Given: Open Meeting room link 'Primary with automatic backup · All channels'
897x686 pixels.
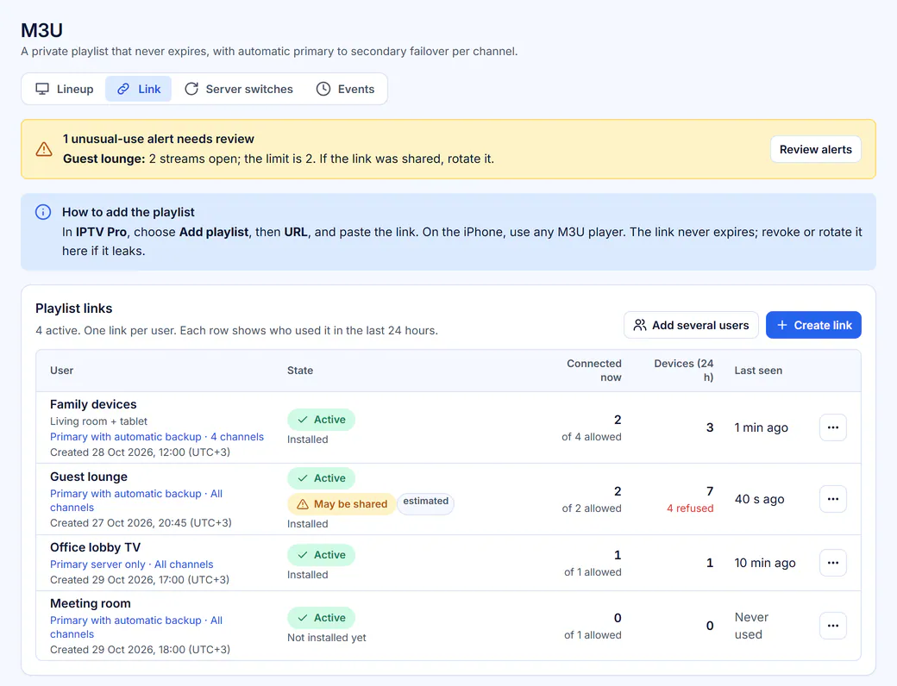Looking at the screenshot, I should [136, 627].
